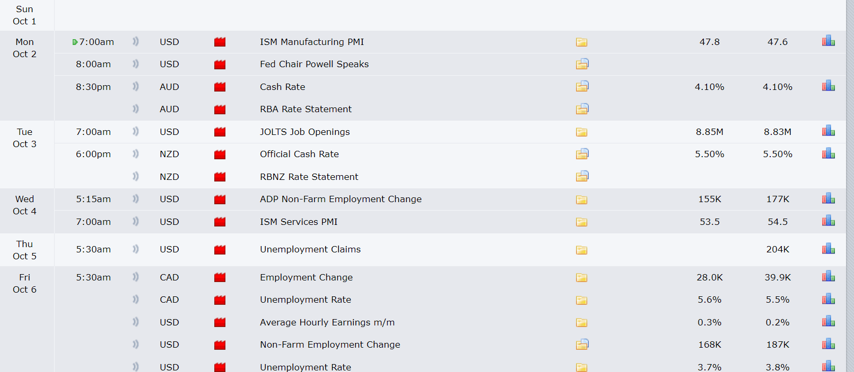Select the Fri Oct 6 date cell
The image size is (854, 372).
click(x=25, y=283)
